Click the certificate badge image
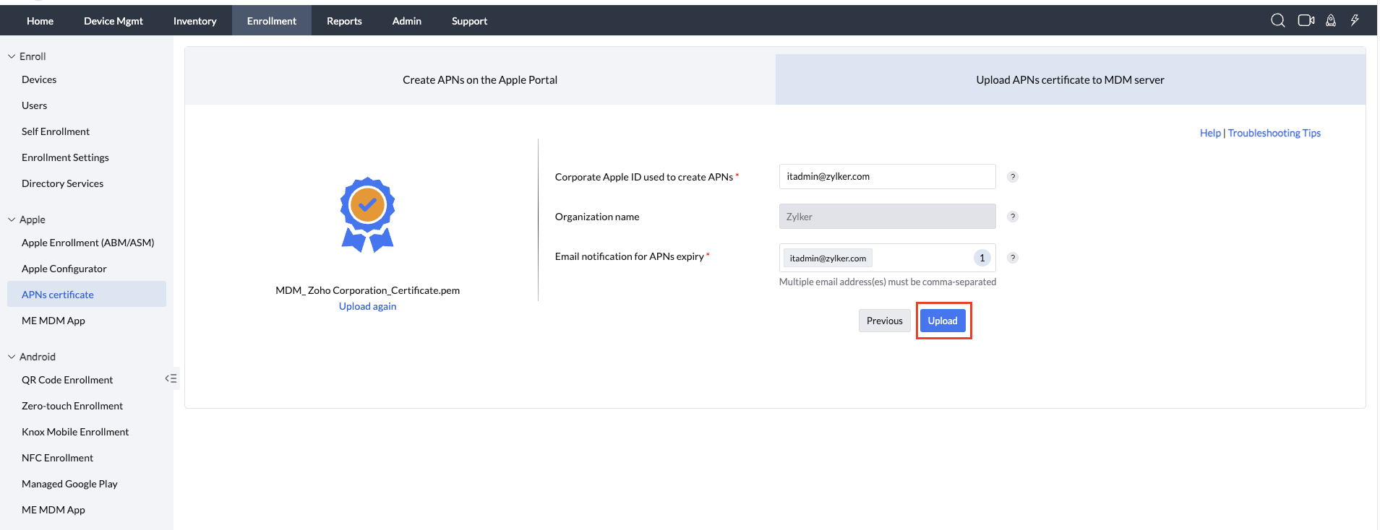Viewport: 1380px width, 530px height. pos(367,214)
